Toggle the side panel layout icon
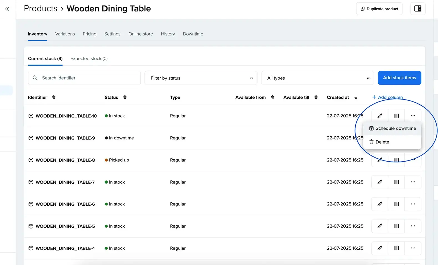Image resolution: width=438 pixels, height=265 pixels. click(x=418, y=9)
